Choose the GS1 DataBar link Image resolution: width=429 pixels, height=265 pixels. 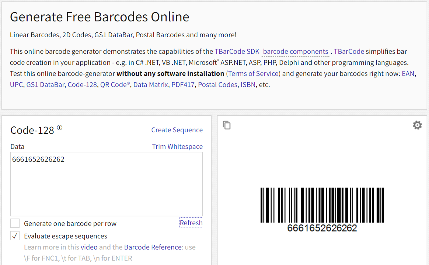click(45, 85)
